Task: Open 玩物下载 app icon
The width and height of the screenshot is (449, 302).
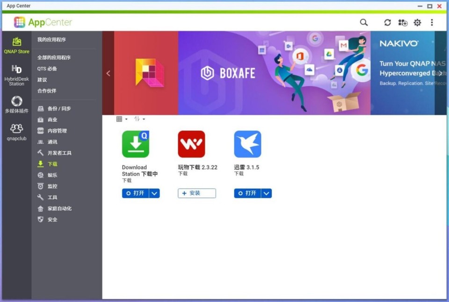Action: pyautogui.click(x=191, y=144)
